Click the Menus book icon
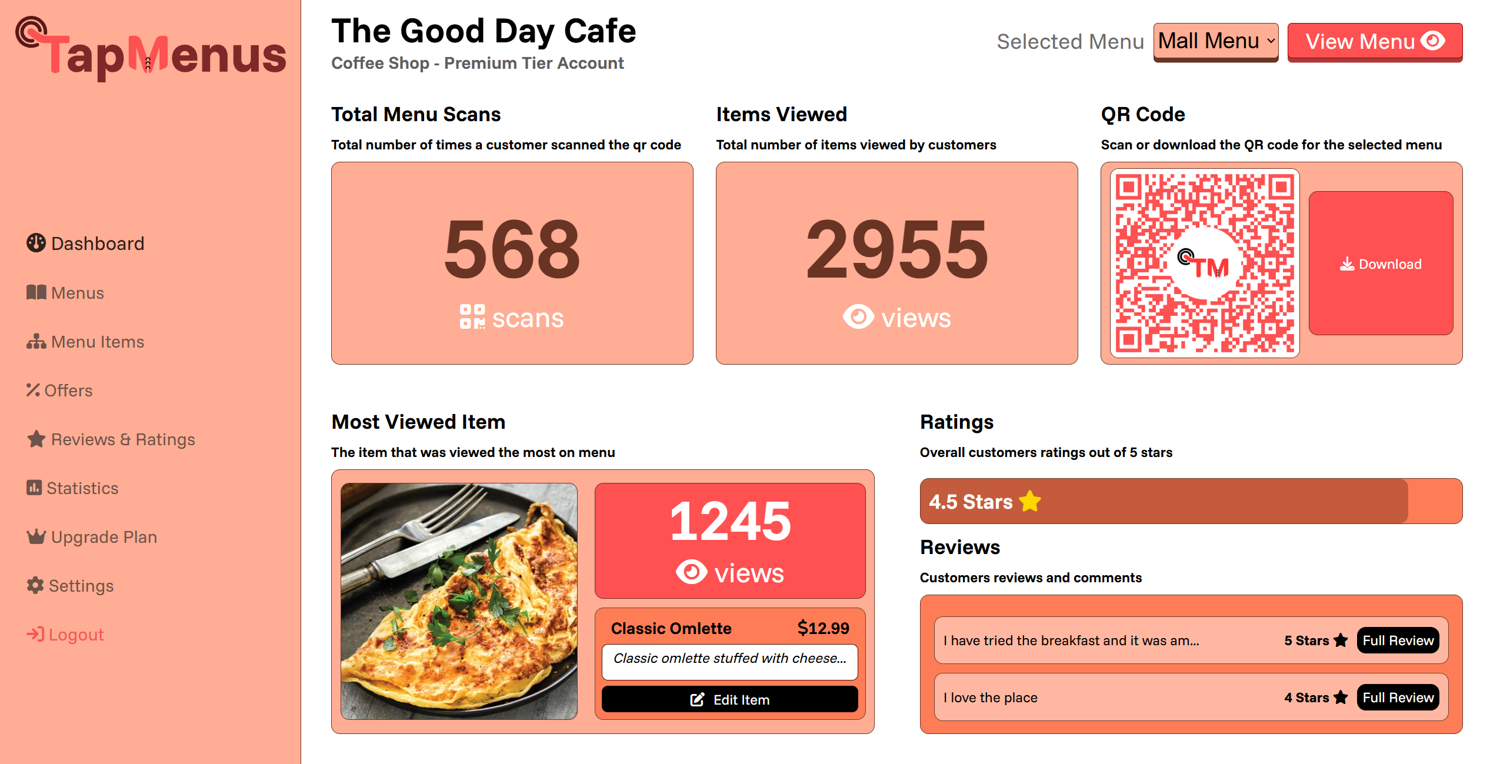Image resolution: width=1490 pixels, height=764 pixels. point(36,292)
